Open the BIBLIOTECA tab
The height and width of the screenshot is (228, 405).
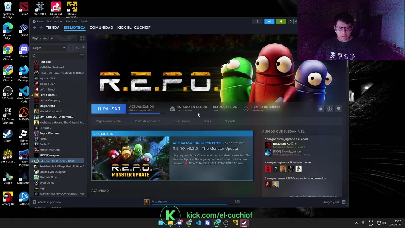pos(75,28)
